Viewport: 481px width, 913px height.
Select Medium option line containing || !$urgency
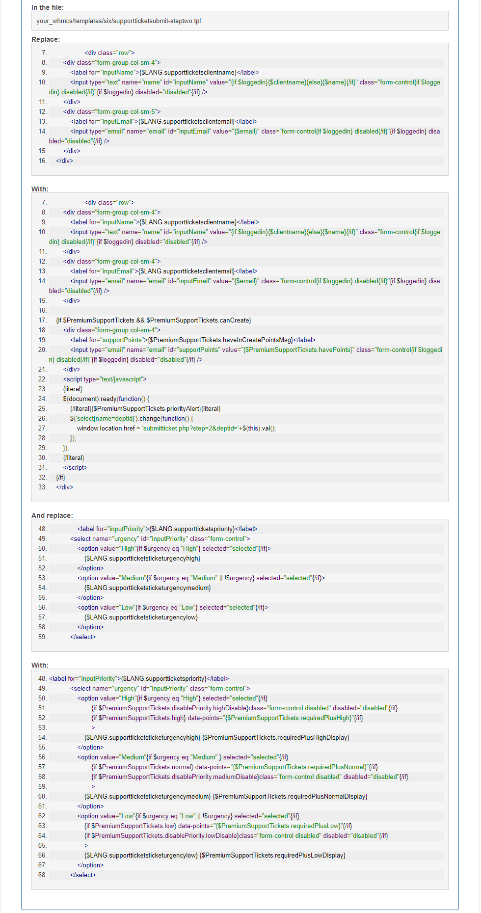[201, 578]
